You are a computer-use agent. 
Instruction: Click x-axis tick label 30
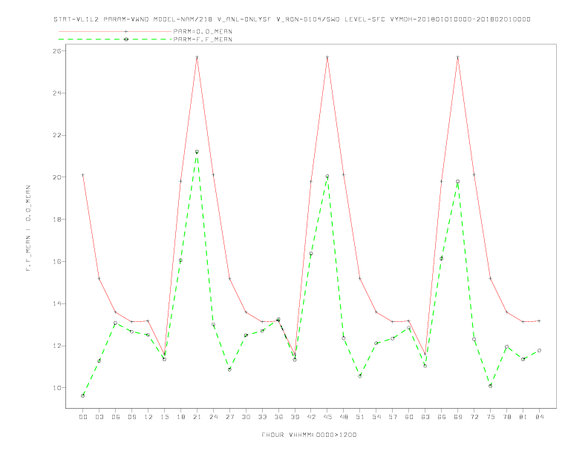click(246, 417)
